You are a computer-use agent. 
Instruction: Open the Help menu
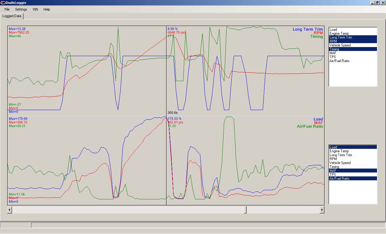46,9
